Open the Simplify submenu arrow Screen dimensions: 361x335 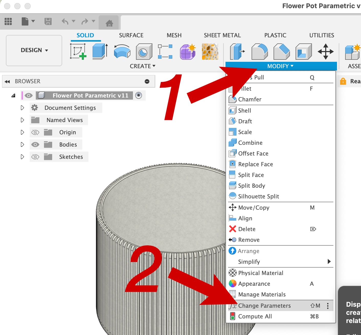(329, 261)
